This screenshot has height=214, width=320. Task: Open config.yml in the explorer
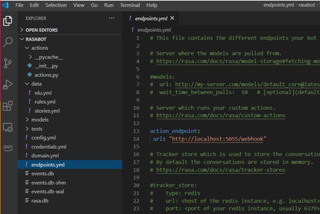43,138
